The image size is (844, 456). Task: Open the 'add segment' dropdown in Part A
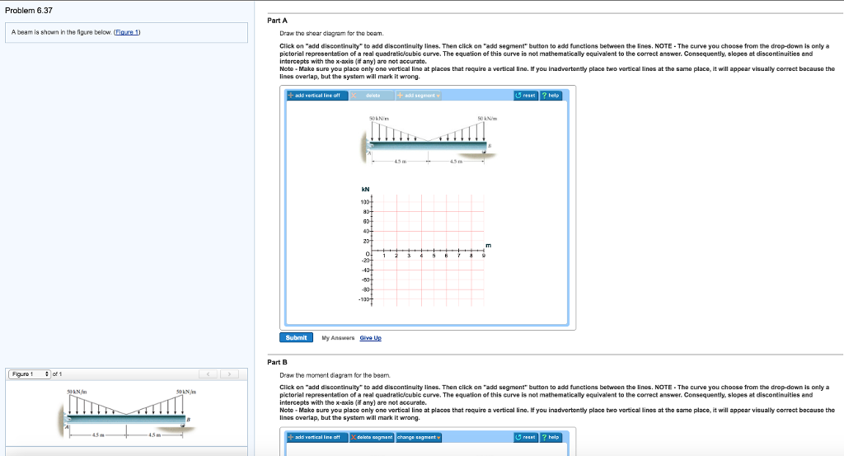(418, 96)
